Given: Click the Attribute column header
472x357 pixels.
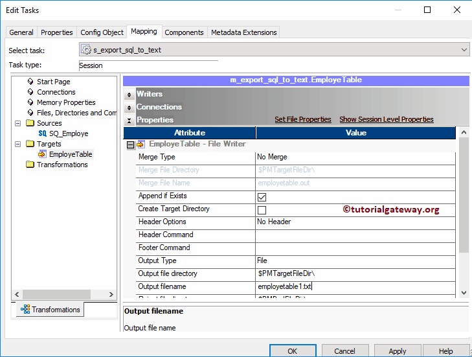Looking at the screenshot, I should pyautogui.click(x=190, y=133).
